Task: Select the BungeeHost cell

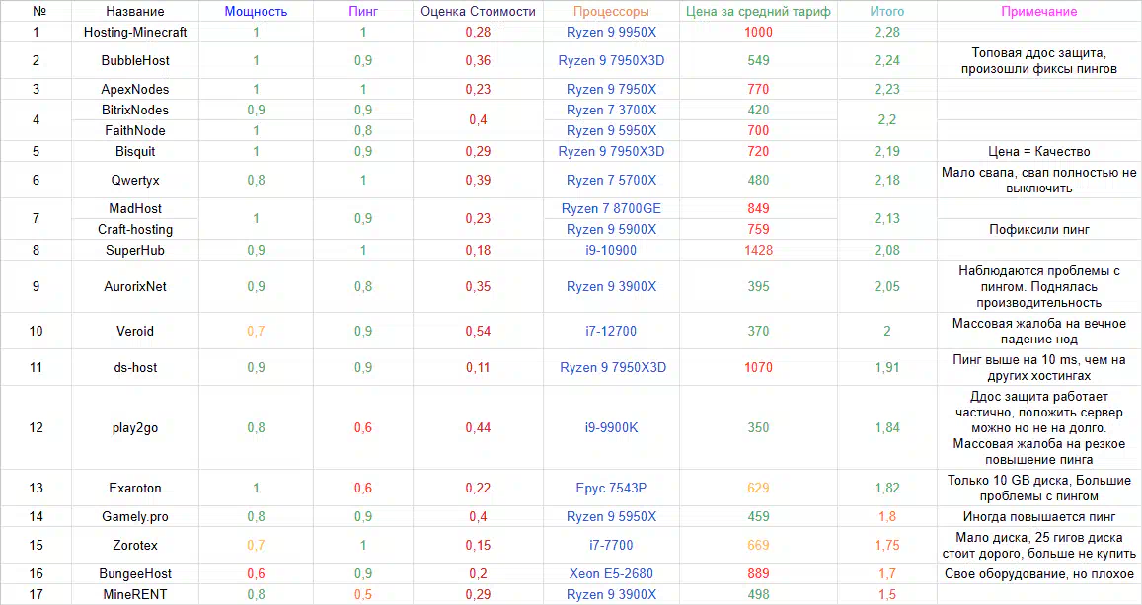Action: pos(135,573)
